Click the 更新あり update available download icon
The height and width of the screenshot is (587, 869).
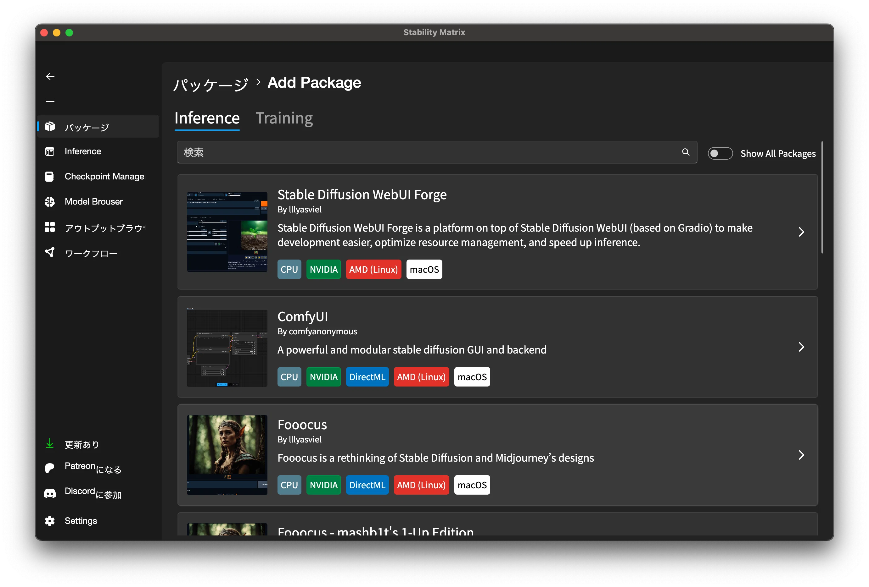(50, 444)
